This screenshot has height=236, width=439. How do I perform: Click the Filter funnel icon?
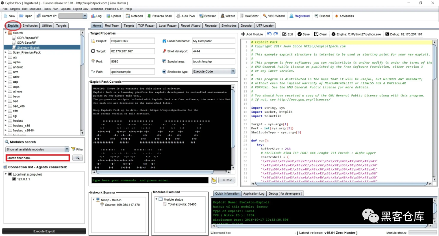[73, 149]
